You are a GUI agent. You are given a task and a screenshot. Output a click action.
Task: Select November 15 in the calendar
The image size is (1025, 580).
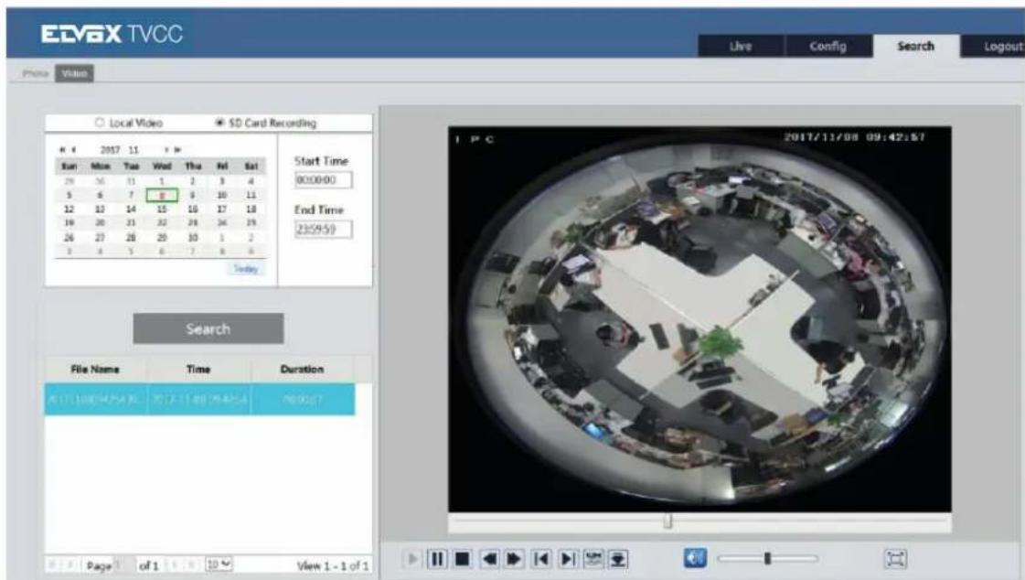tap(162, 209)
